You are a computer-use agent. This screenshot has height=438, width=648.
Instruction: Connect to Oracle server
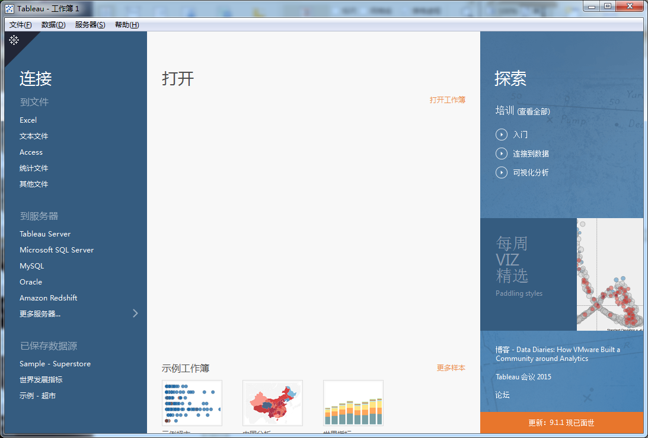coord(31,282)
